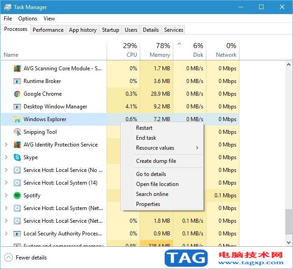Choose Search online in context menu
Viewport: 293px width, 269px height.
click(162, 194)
